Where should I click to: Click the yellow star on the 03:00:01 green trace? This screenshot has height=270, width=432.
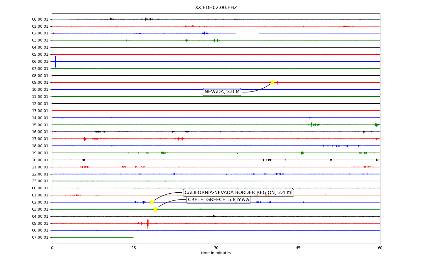pos(155,209)
